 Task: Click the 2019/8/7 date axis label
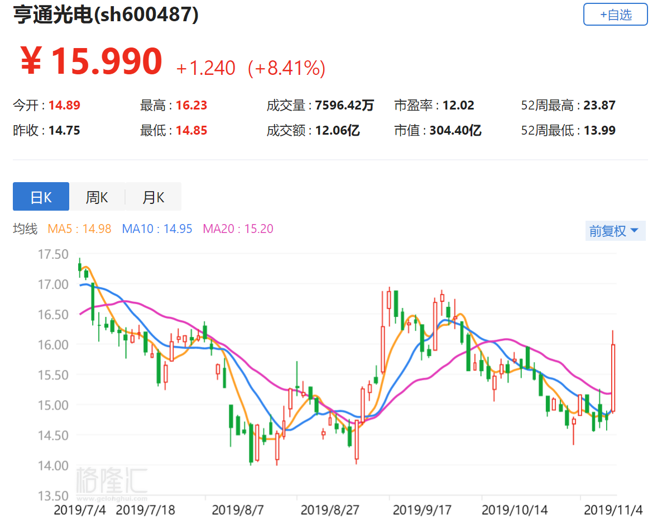pyautogui.click(x=237, y=510)
